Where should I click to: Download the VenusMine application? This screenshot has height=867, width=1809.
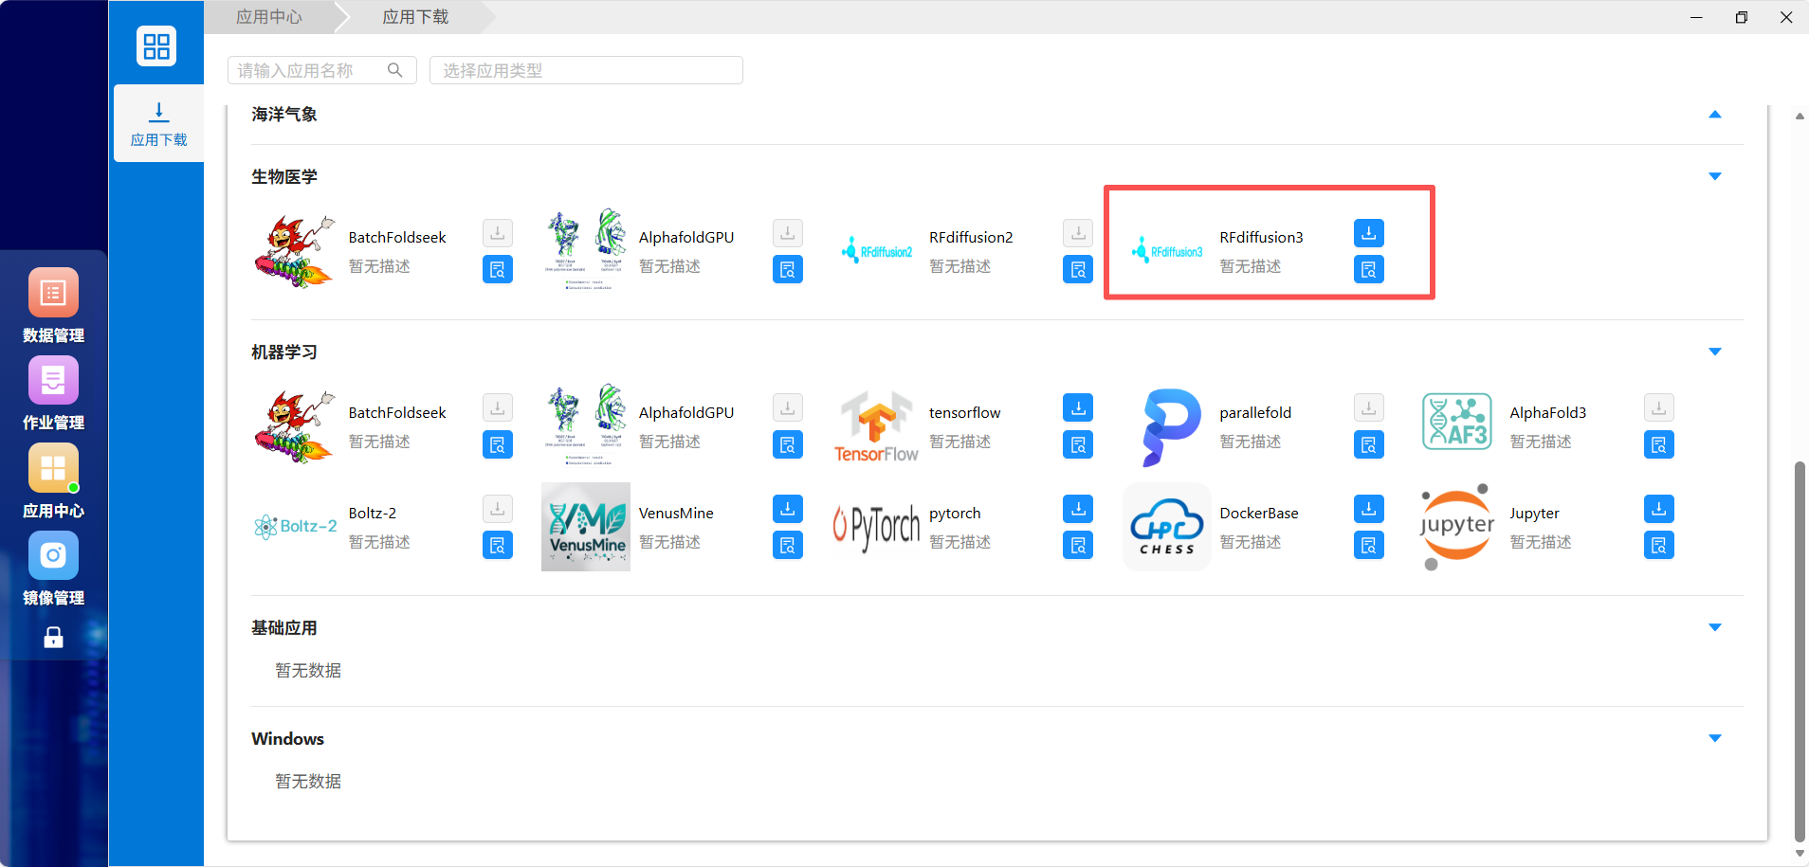(788, 509)
